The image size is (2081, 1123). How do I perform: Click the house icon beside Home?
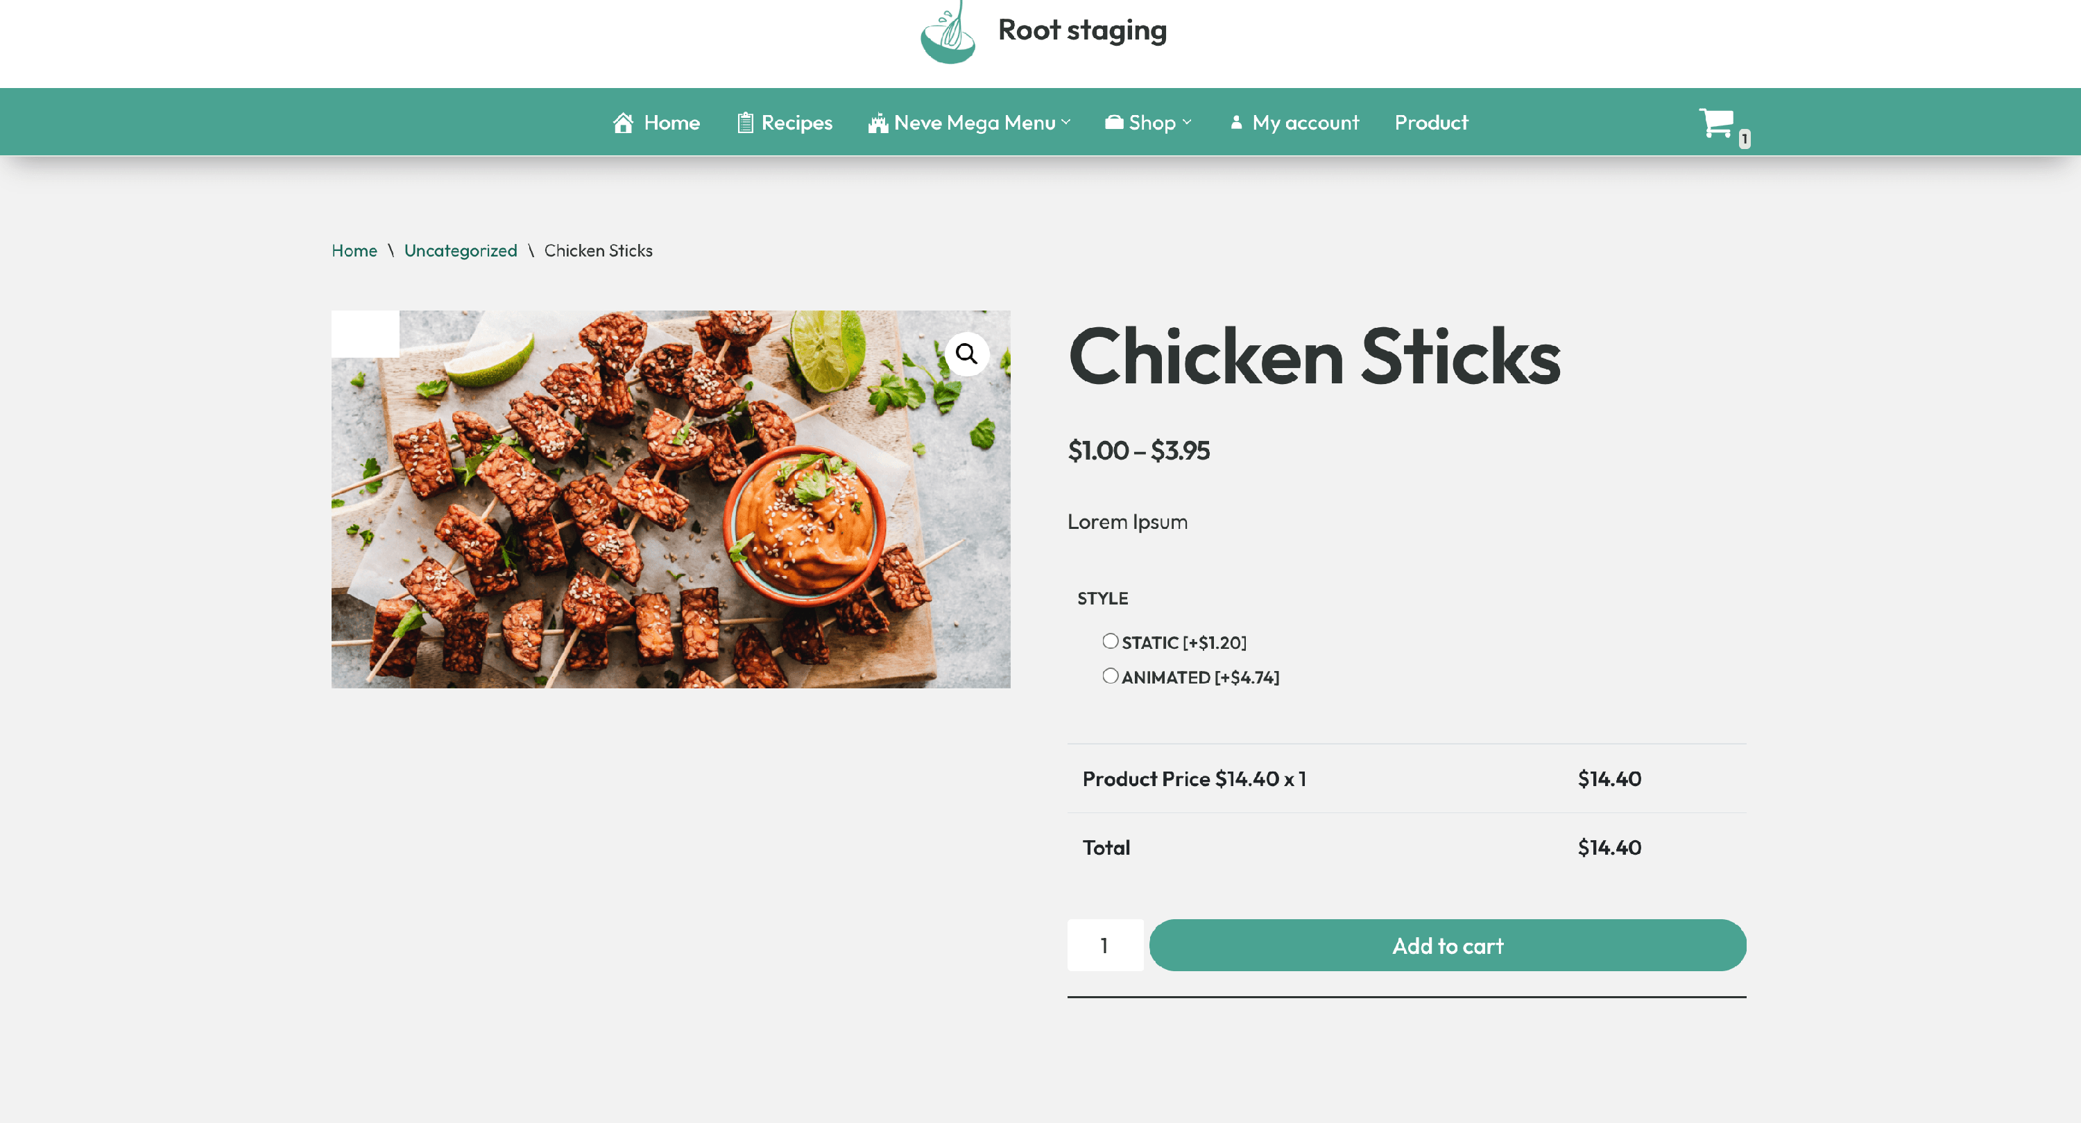point(623,123)
